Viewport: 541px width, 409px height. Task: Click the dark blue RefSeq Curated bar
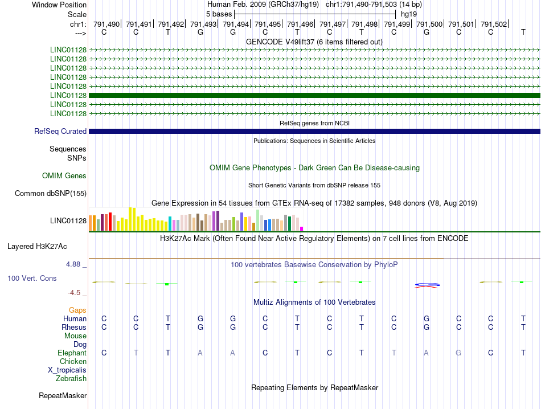pyautogui.click(x=314, y=132)
